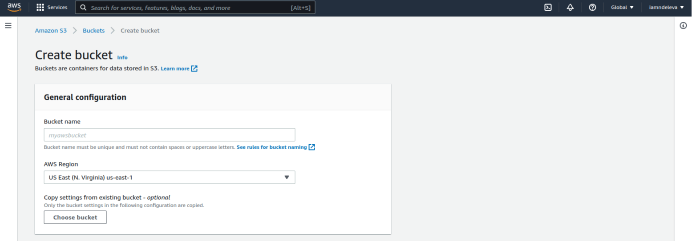The image size is (692, 241).
Task: Click the General configuration heading
Action: coord(85,97)
